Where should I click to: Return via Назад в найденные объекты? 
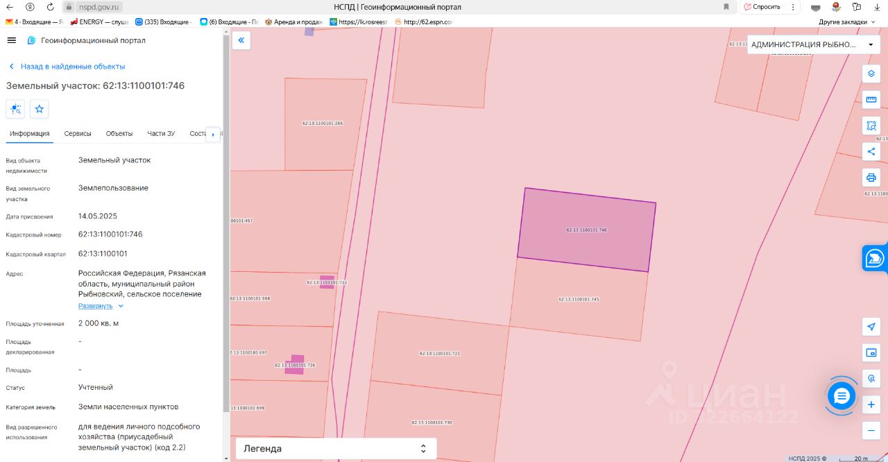point(67,67)
